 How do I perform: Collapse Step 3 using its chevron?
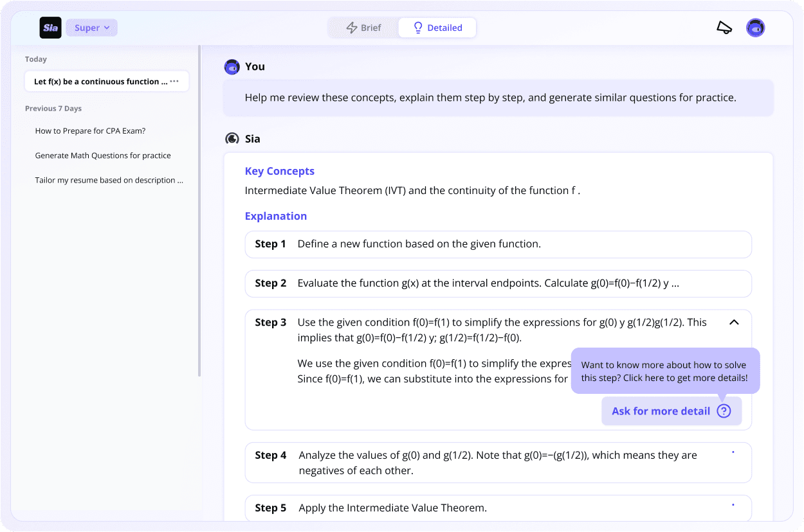click(734, 322)
